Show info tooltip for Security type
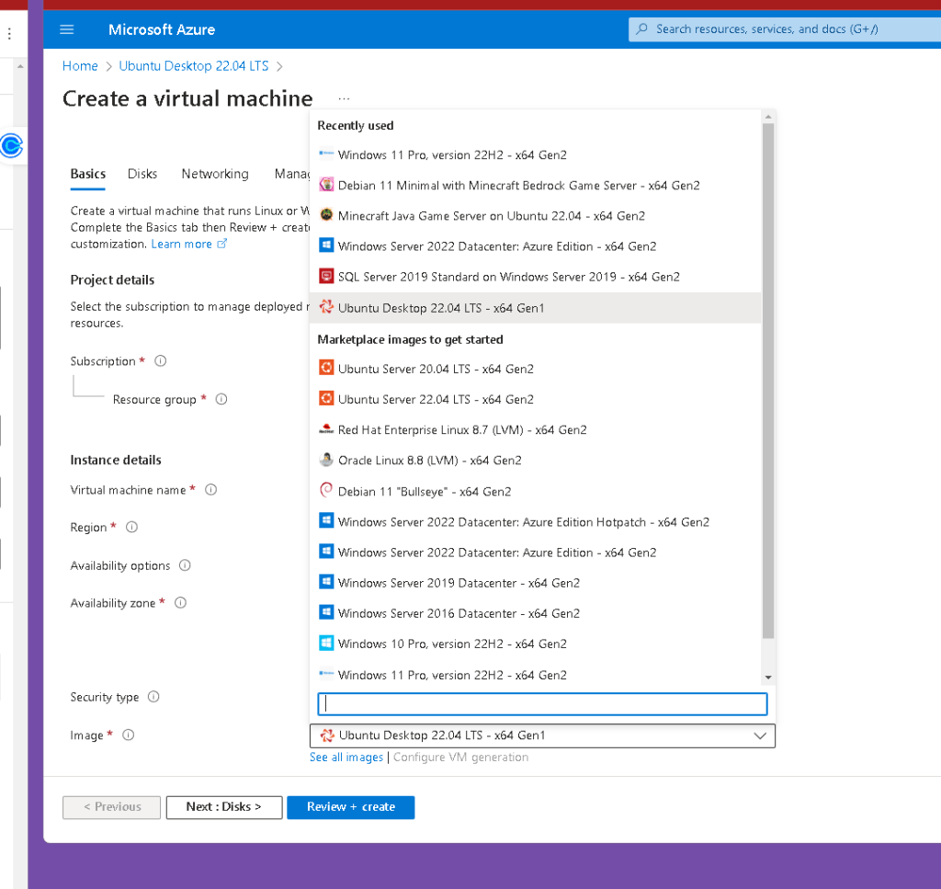This screenshot has width=941, height=889. click(x=153, y=697)
